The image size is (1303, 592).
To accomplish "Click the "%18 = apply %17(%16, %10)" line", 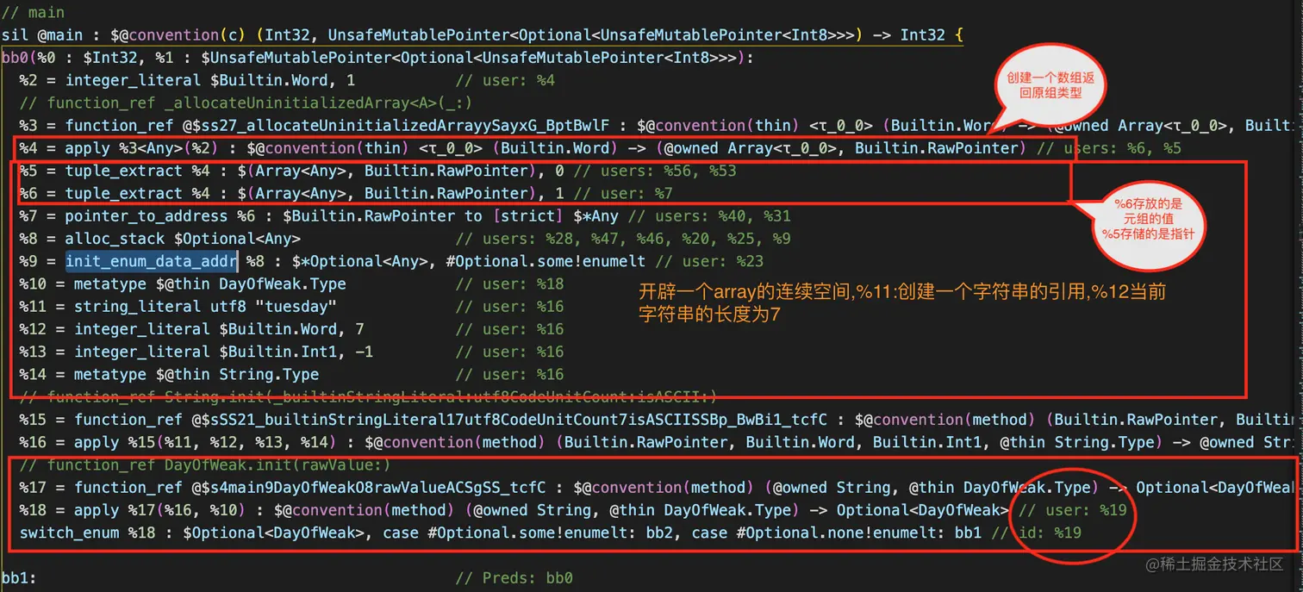I will (574, 509).
